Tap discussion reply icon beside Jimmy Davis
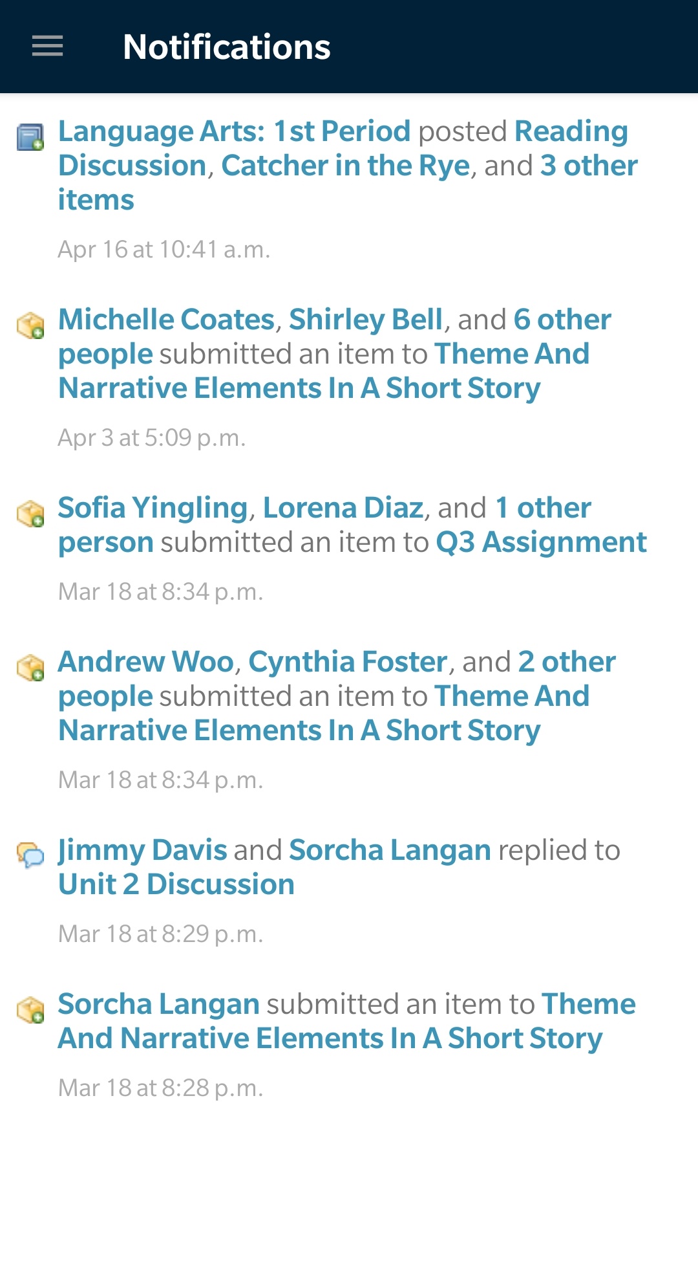 coord(30,855)
